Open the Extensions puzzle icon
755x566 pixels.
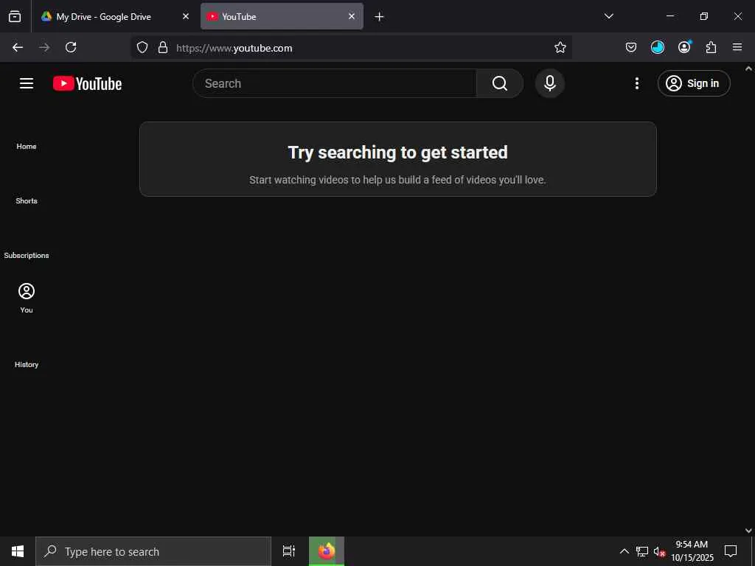tap(711, 47)
